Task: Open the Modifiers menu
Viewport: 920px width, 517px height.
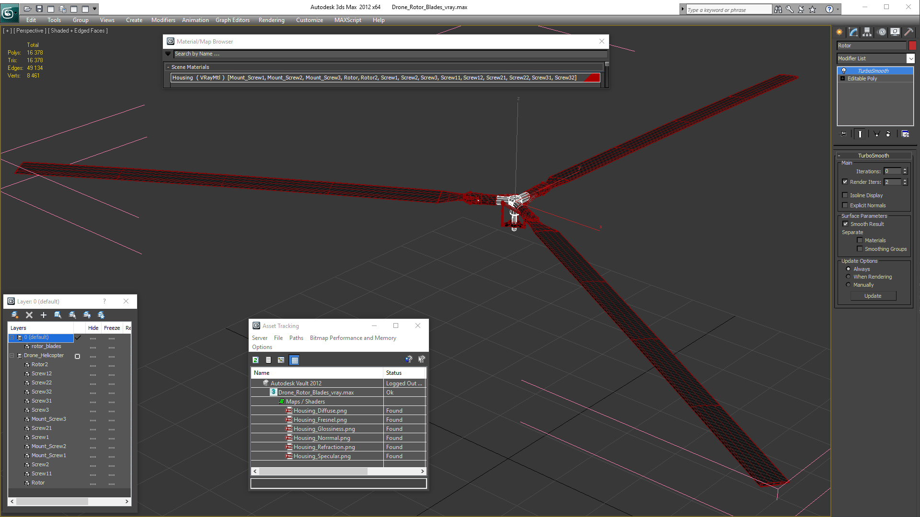Action: click(163, 20)
